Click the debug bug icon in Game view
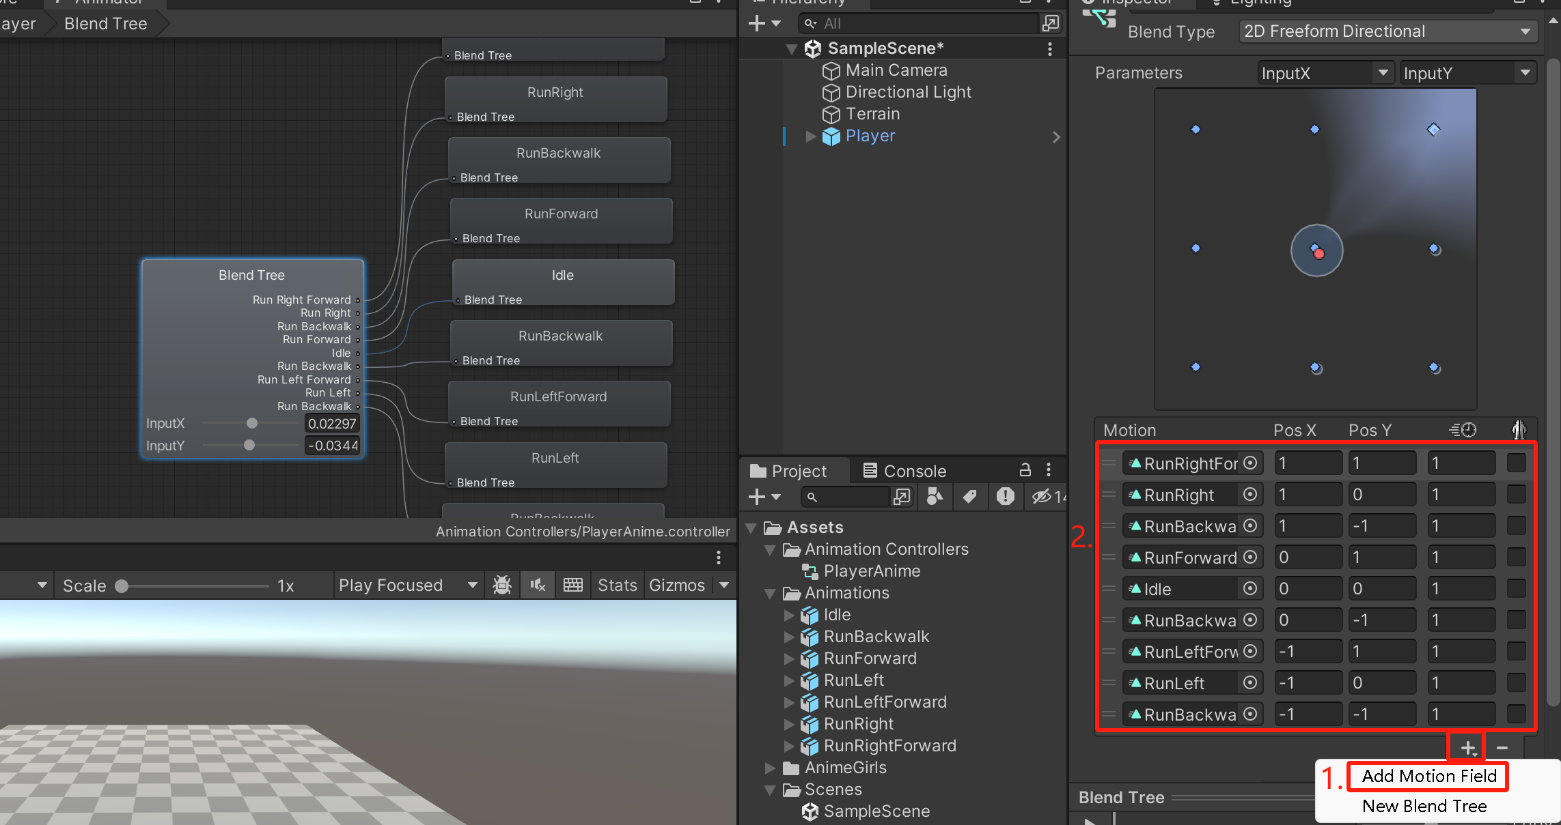Viewport: 1561px width, 825px height. pyautogui.click(x=502, y=585)
